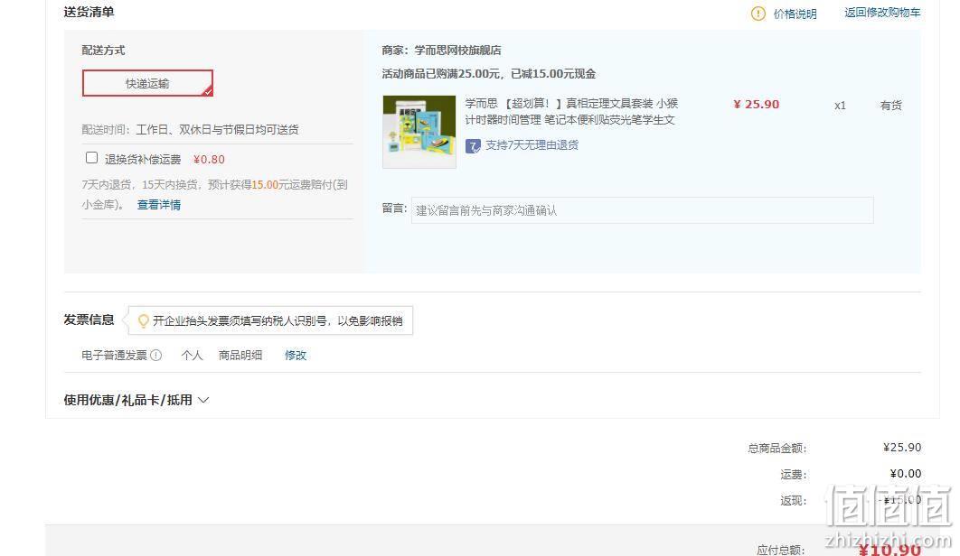Expand the 使用优惠/礼品卡/抵用 section

click(136, 400)
